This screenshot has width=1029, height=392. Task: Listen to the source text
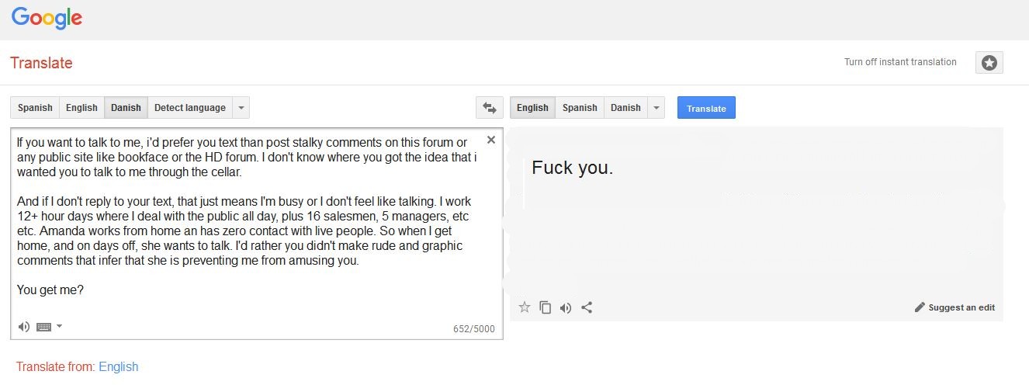coord(24,327)
